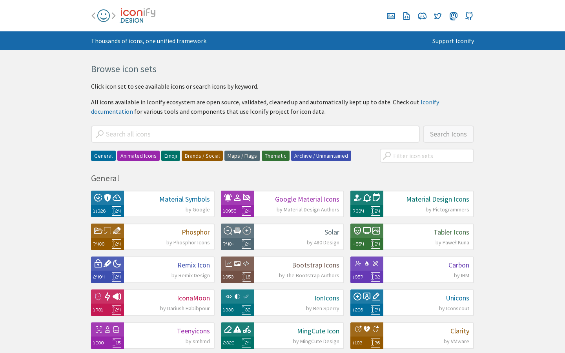Open the Material Symbols icon set
Viewport: 565px width, 353px height.
point(184,199)
